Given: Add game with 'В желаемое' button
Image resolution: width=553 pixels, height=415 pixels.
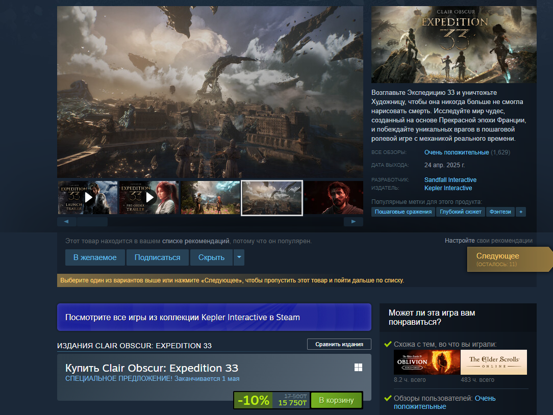Looking at the screenshot, I should point(95,257).
